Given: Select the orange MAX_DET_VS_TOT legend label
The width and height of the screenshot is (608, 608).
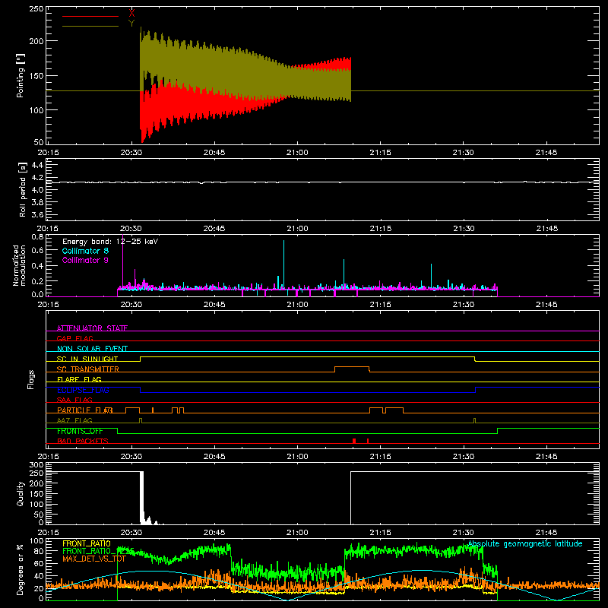Looking at the screenshot, I should pyautogui.click(x=94, y=559).
